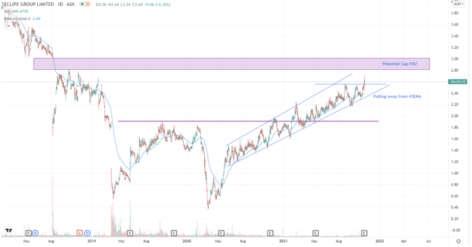This screenshot has height=247, width=472.
Task: Click the TradingView logo icon
Action: 8,231
